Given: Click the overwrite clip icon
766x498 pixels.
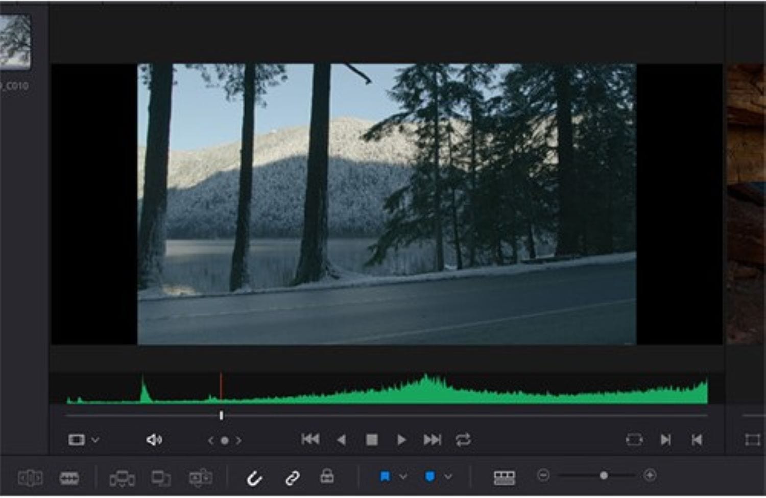Looking at the screenshot, I should [x=161, y=478].
